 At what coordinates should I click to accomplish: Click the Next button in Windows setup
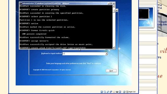(111, 71)
